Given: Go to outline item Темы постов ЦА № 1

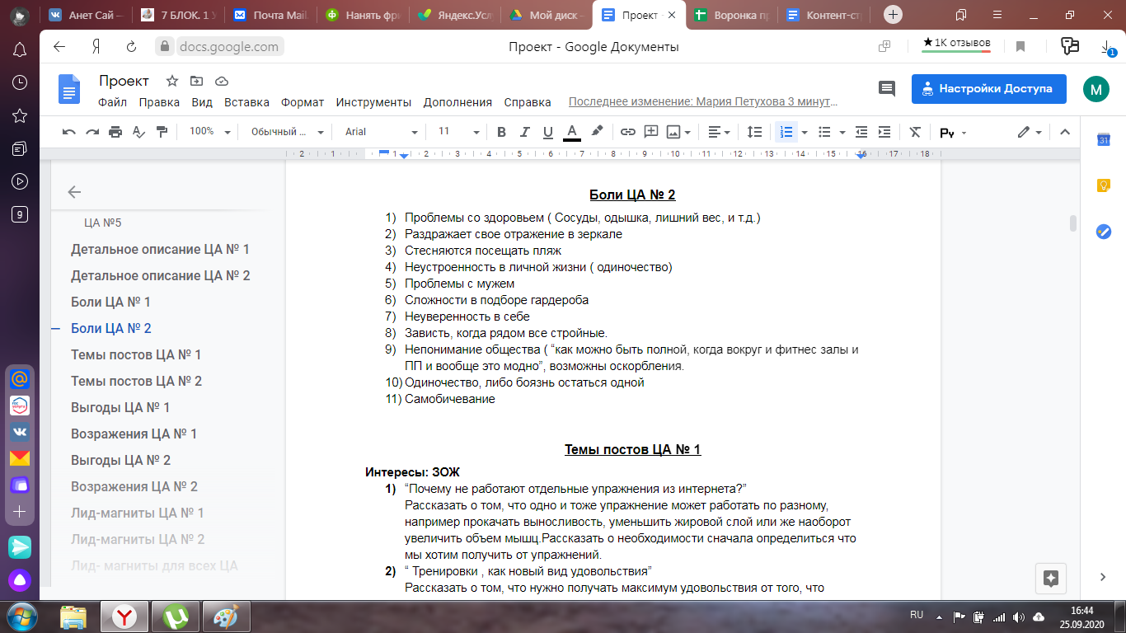Looking at the screenshot, I should pos(136,354).
